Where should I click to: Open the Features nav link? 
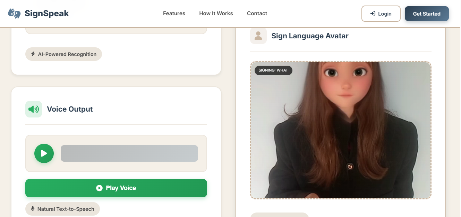click(x=174, y=13)
